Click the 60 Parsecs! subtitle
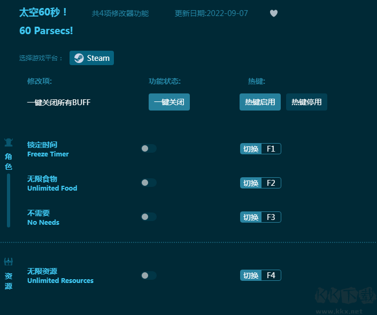 [x=46, y=31]
